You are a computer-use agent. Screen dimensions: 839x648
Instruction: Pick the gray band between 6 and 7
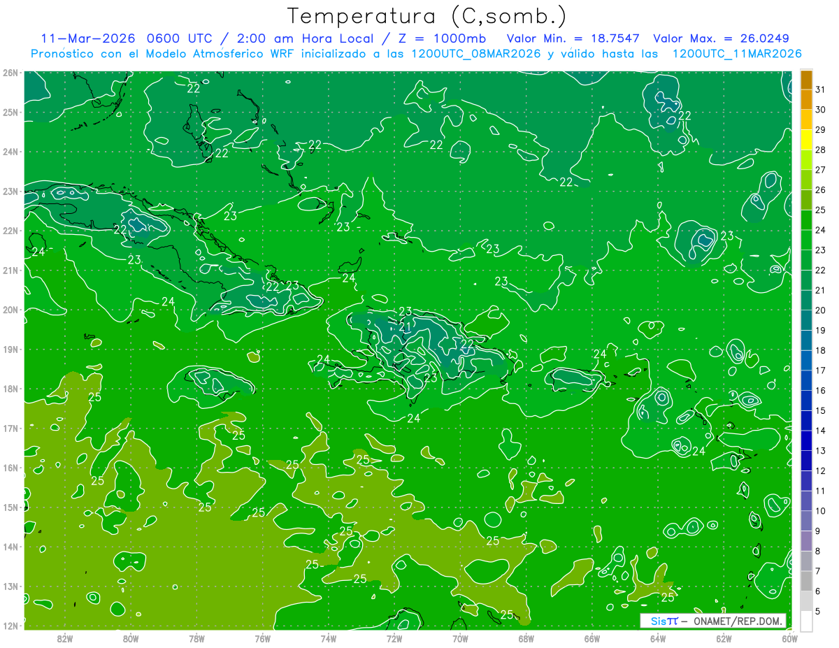pos(807,582)
